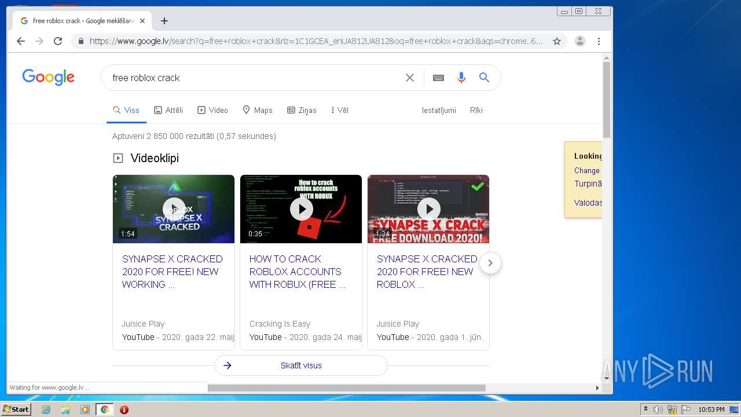Open the Action Center flag icon

[x=686, y=409]
